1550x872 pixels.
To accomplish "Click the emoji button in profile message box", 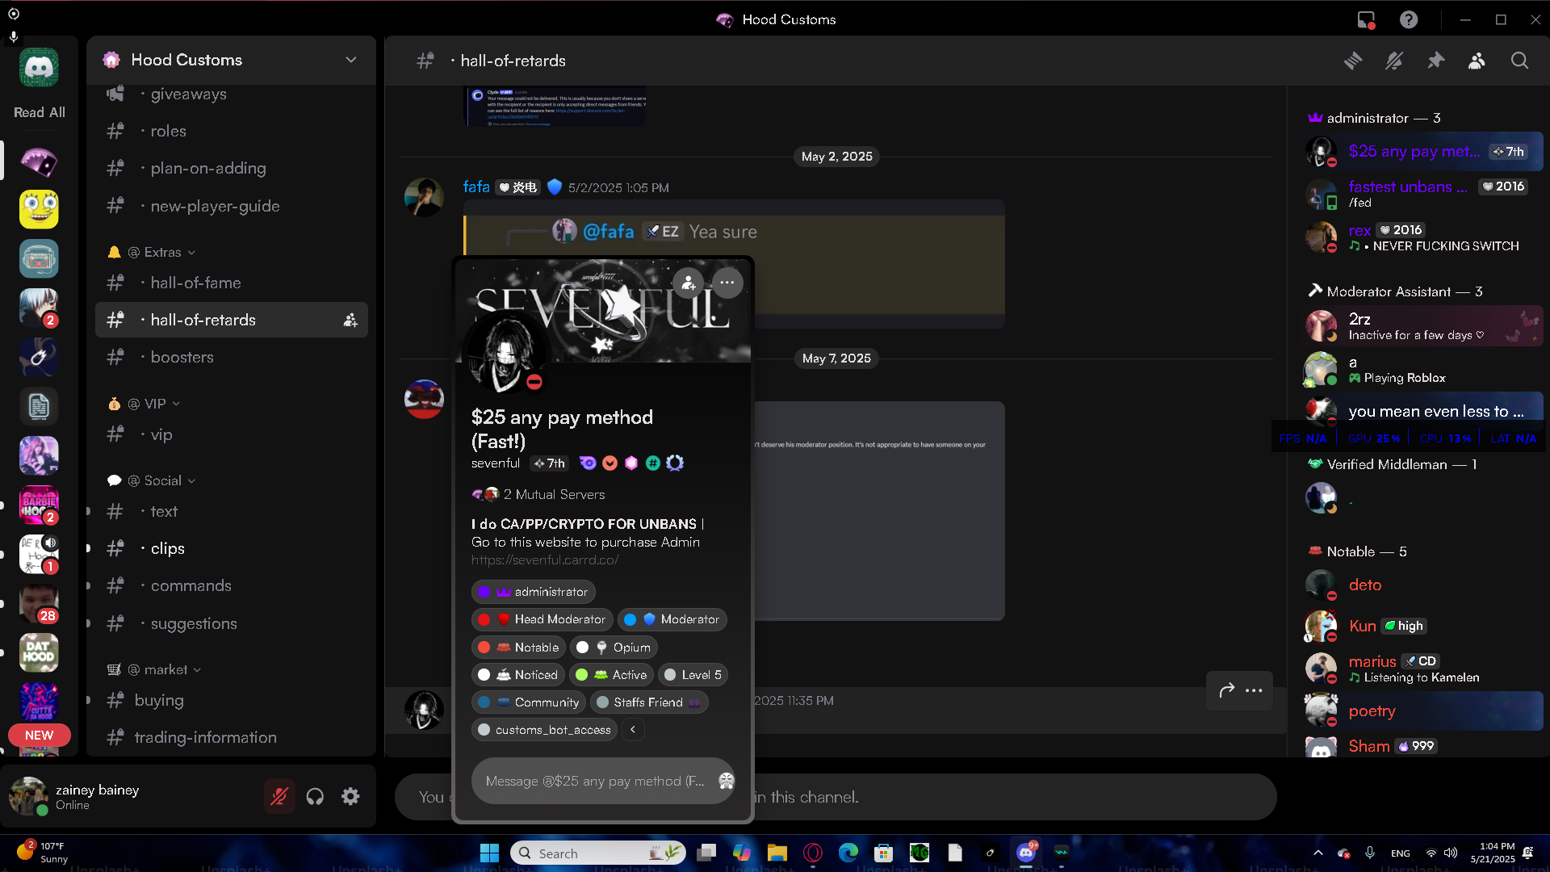I will click(726, 781).
